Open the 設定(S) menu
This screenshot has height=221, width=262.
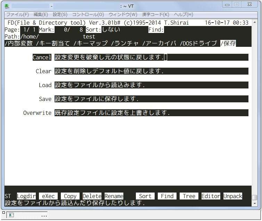click(x=60, y=15)
